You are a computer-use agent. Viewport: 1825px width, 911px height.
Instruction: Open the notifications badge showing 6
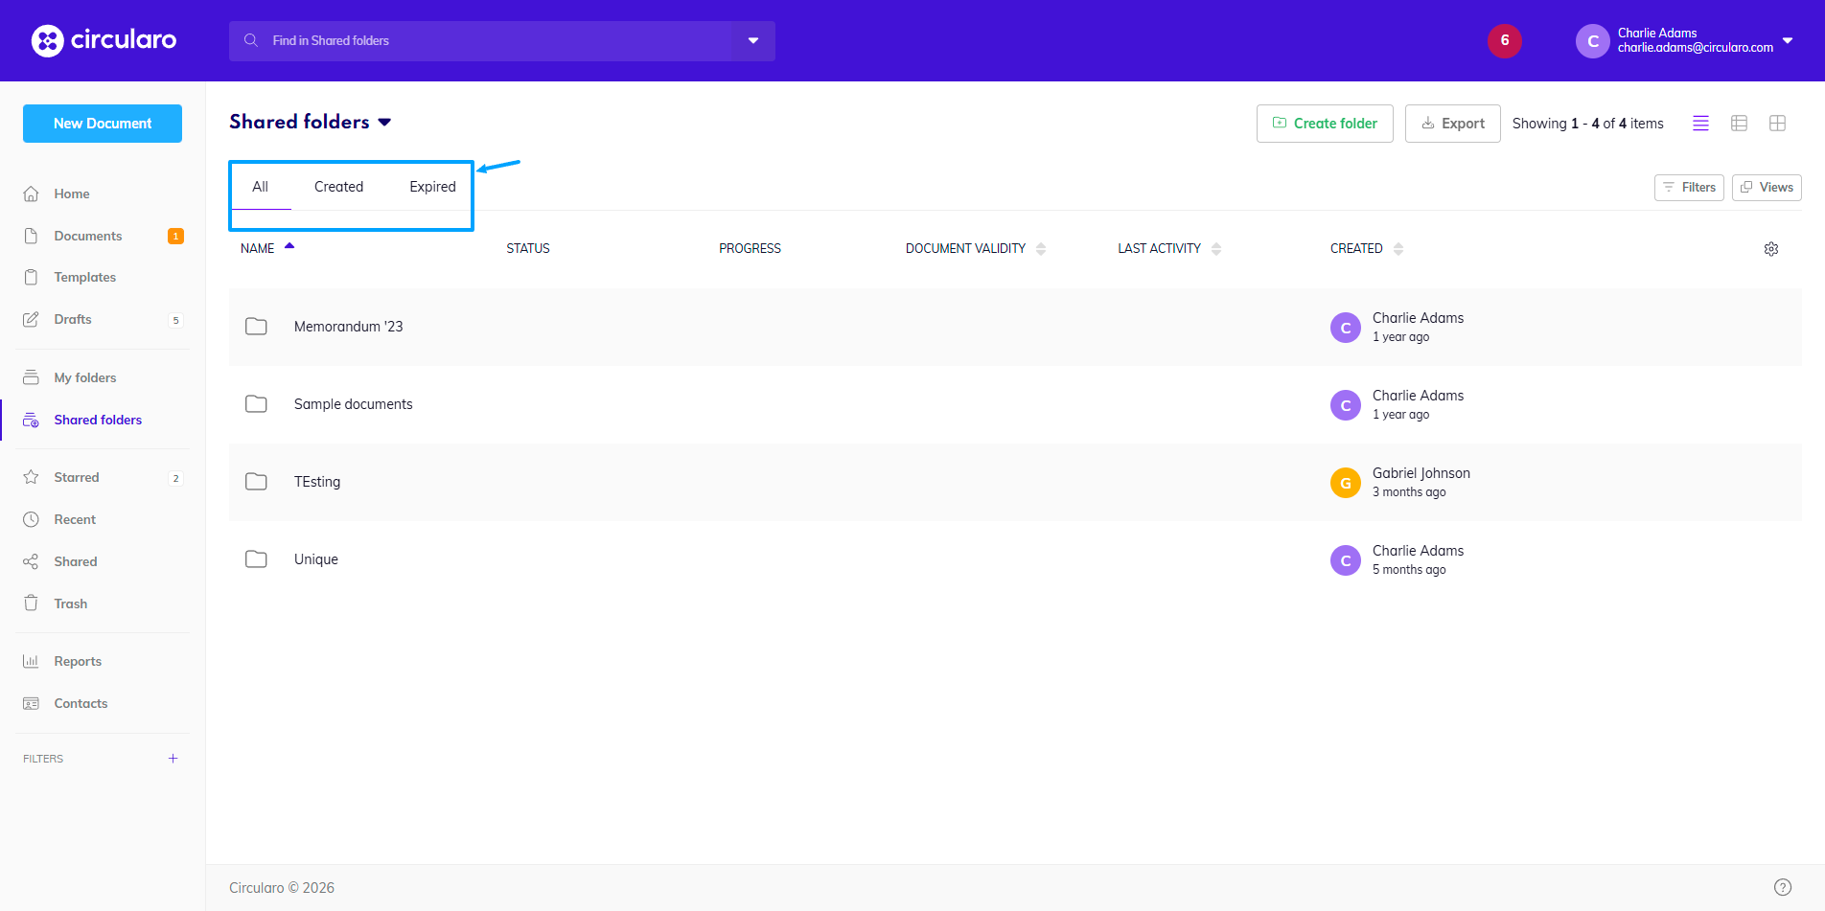pos(1504,40)
